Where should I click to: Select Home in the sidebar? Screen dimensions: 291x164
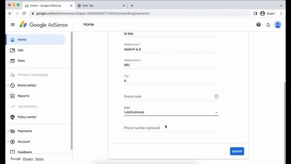pyautogui.click(x=36, y=40)
